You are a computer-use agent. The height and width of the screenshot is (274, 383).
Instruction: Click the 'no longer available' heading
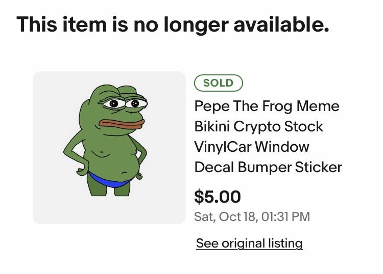click(x=173, y=24)
